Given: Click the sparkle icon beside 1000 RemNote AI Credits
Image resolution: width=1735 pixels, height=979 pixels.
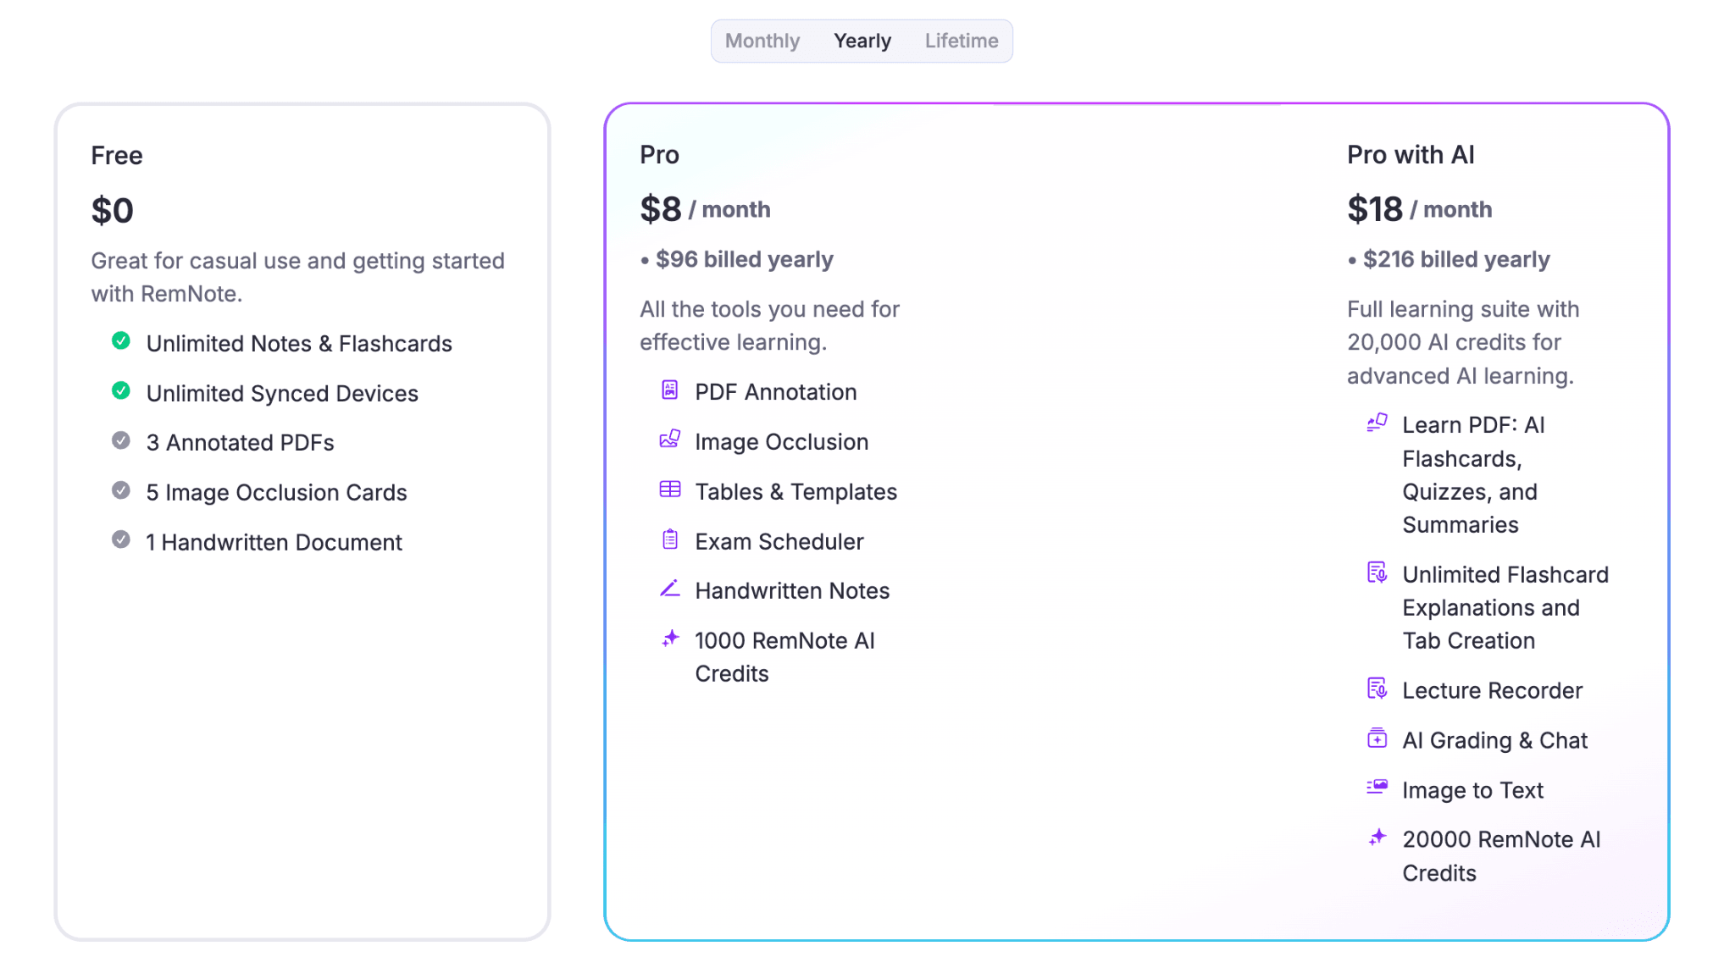Looking at the screenshot, I should 670,639.
